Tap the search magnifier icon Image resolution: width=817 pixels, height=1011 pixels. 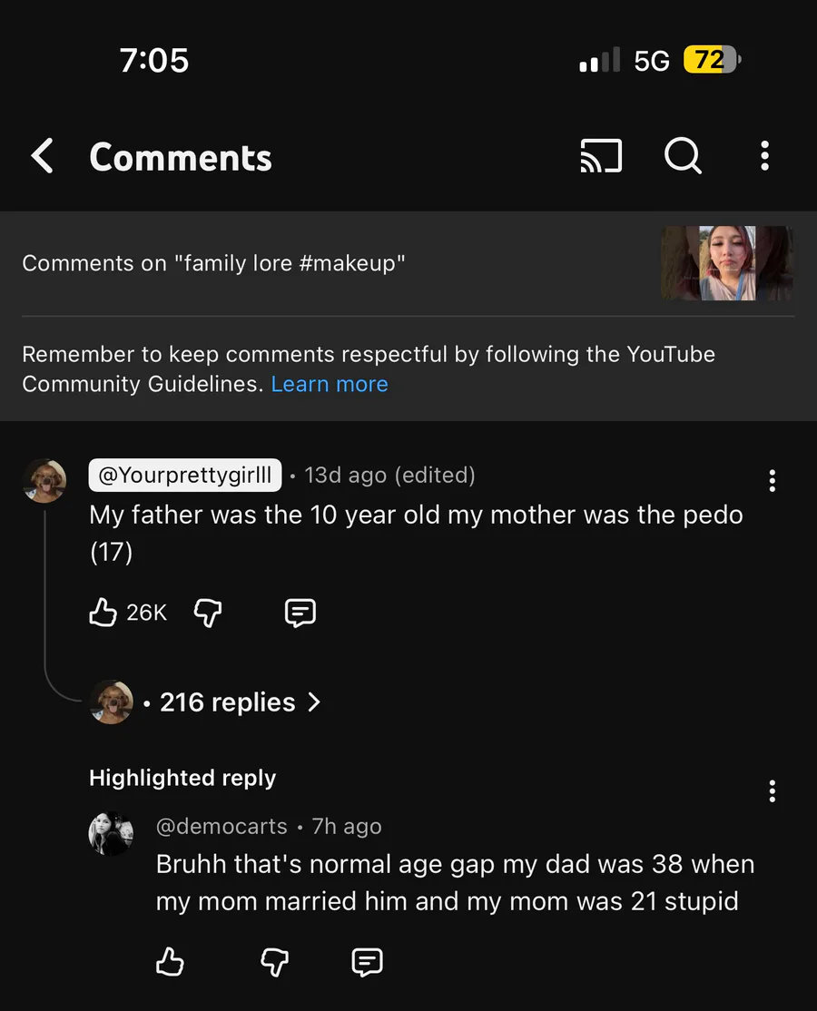pos(683,156)
